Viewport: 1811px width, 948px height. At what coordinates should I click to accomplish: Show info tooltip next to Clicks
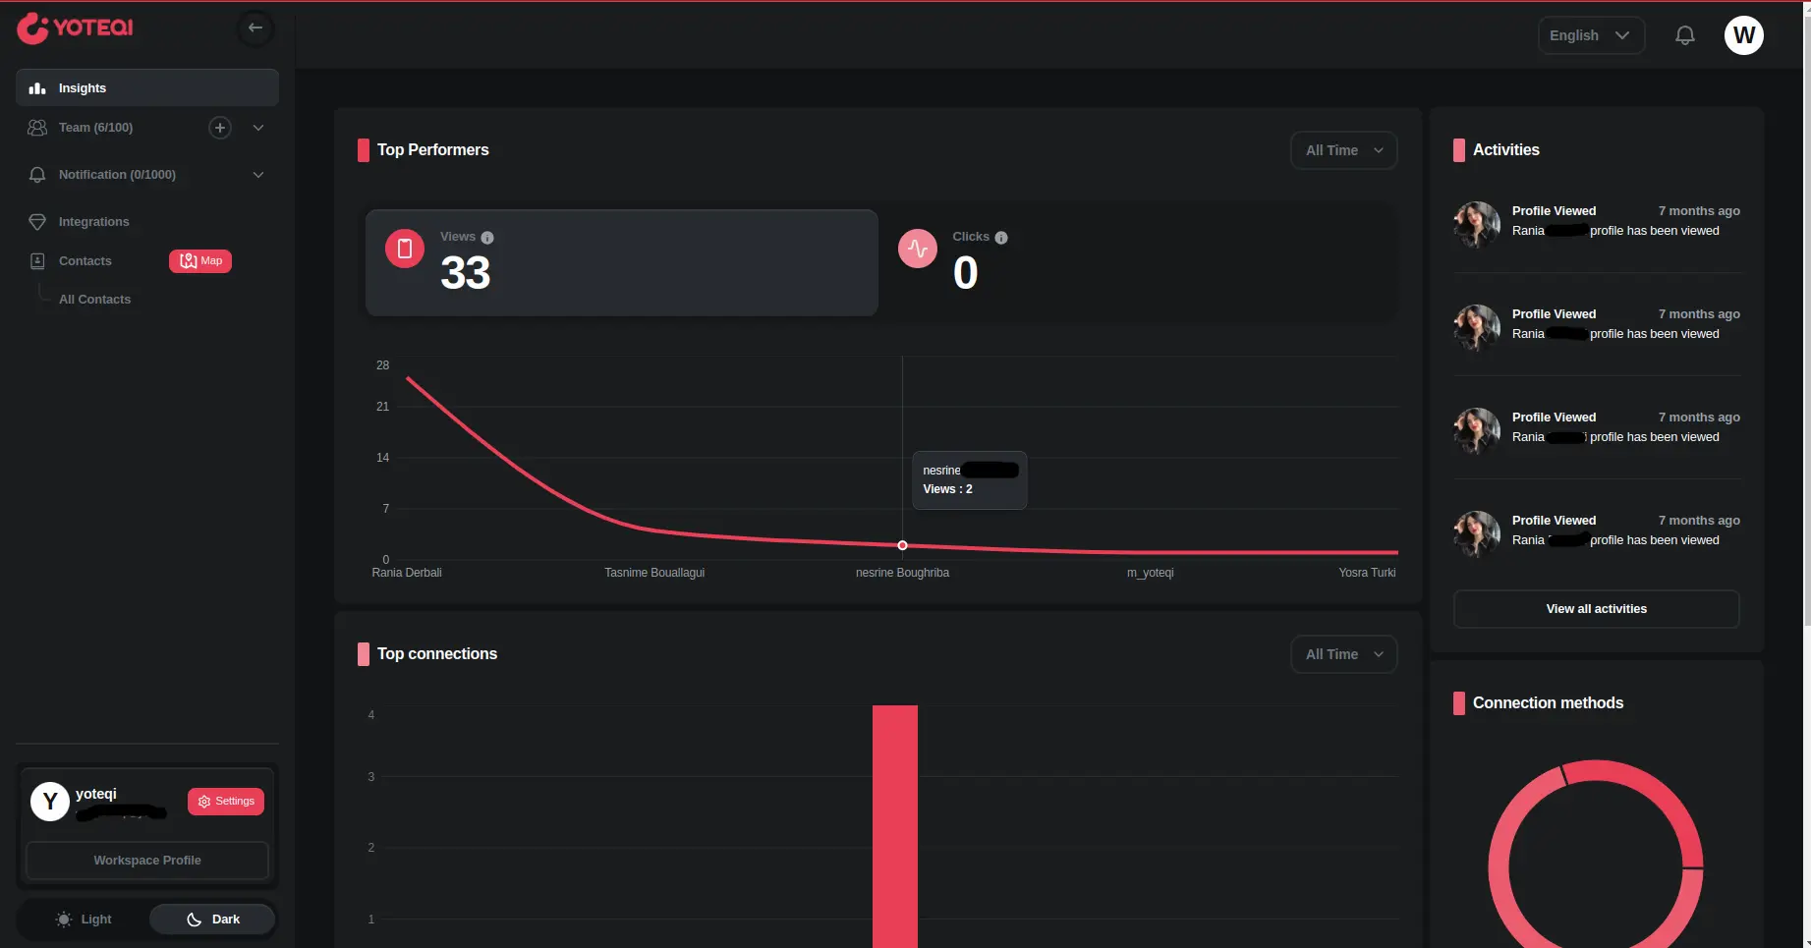tap(1001, 238)
